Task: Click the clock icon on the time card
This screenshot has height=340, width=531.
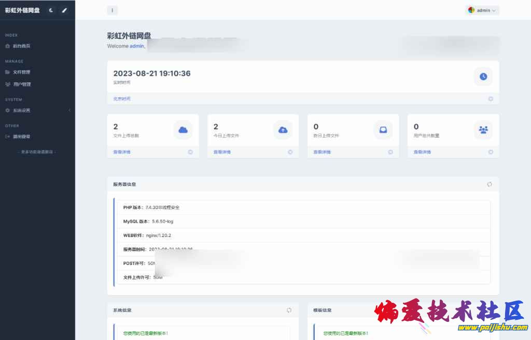Action: 483,77
